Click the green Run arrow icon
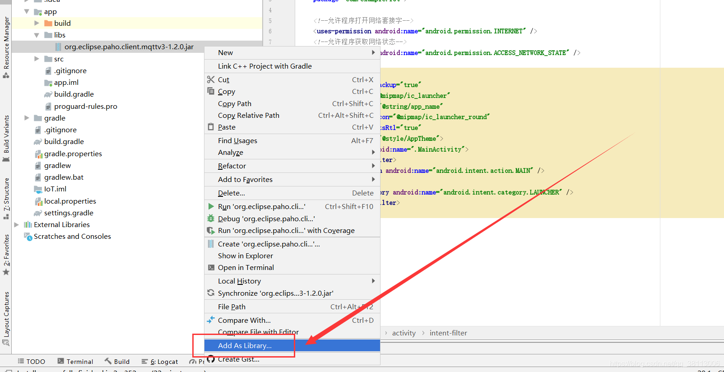This screenshot has width=724, height=372. pos(211,206)
